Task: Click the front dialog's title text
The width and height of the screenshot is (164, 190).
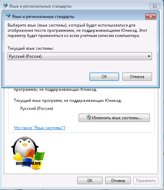Action: point(43,17)
